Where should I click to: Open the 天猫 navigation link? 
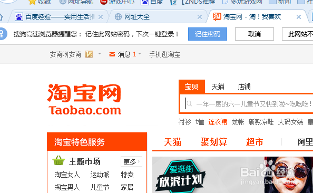point(172,142)
